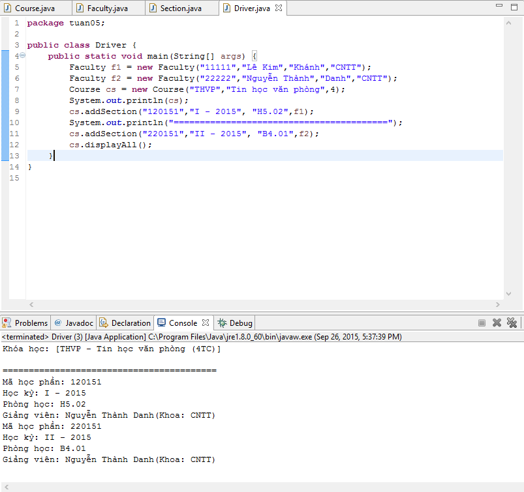Click the cs.addSection("220151"...) code line
524x492 pixels.
[x=194, y=133]
